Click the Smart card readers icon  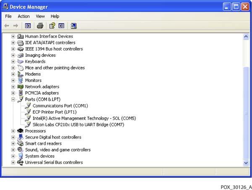click(x=20, y=143)
